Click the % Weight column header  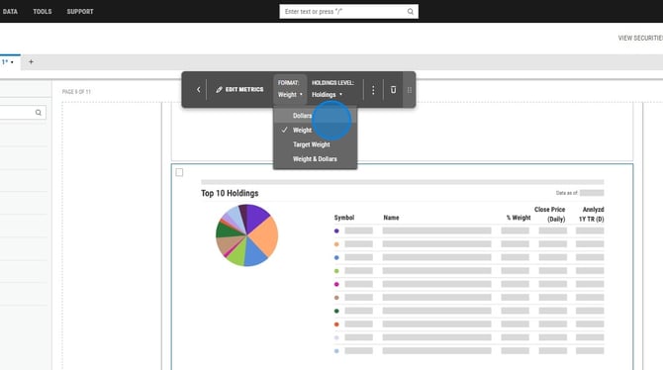tap(519, 218)
